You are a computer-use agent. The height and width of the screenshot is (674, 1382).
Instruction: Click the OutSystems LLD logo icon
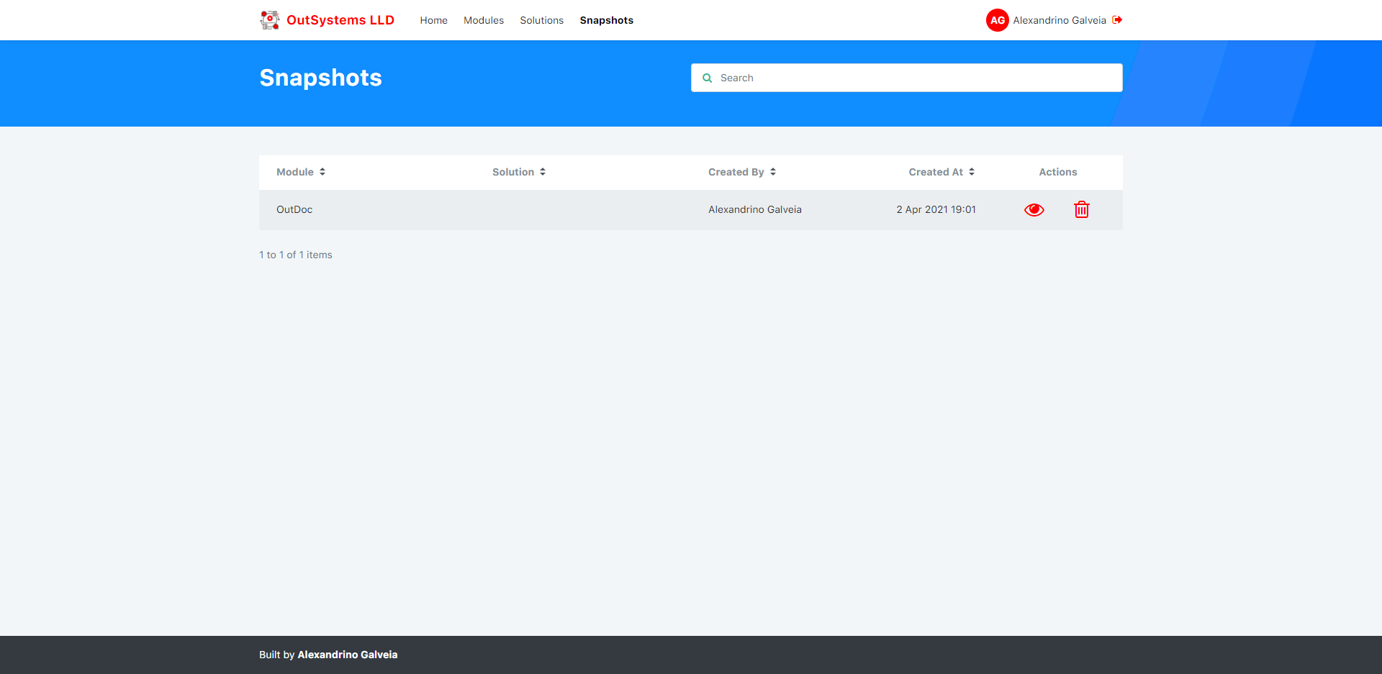coord(270,19)
